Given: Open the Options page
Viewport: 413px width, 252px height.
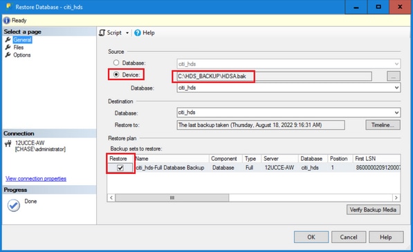Looking at the screenshot, I should [x=22, y=55].
